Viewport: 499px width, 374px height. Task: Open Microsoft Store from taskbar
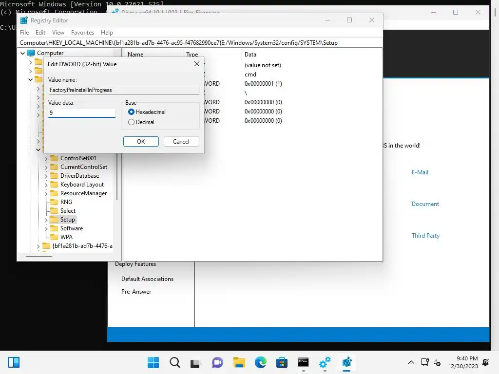click(282, 362)
